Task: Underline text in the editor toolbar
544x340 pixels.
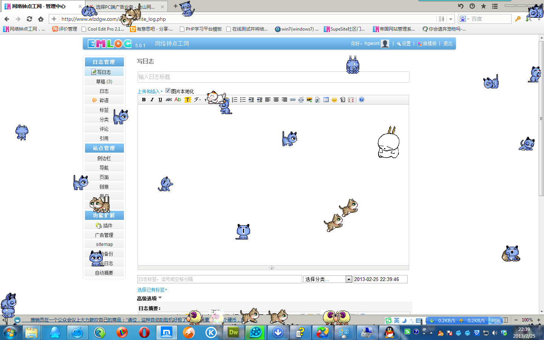Action: click(160, 100)
